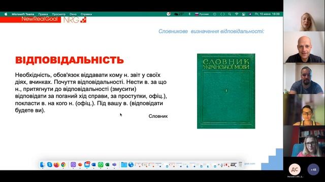Image resolution: width=325 pixels, height=182 pixels.
Task: Switch input language via Русская flag
Action: point(202,14)
